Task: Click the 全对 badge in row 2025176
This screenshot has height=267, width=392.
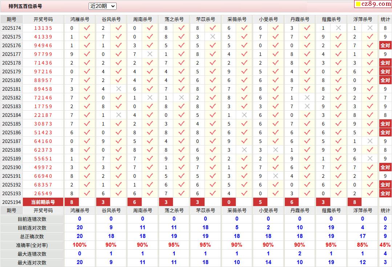Action: point(385,45)
